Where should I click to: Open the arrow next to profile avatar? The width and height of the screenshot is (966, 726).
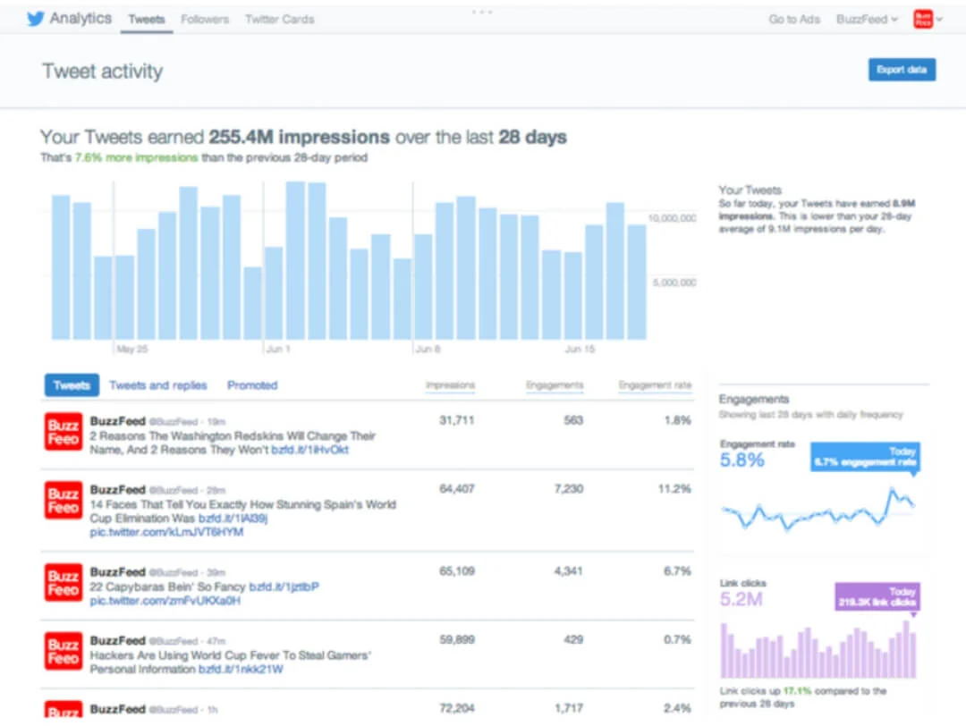pyautogui.click(x=939, y=19)
